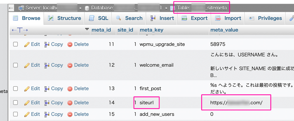Open the column options dropdown triangle

pos(86,29)
